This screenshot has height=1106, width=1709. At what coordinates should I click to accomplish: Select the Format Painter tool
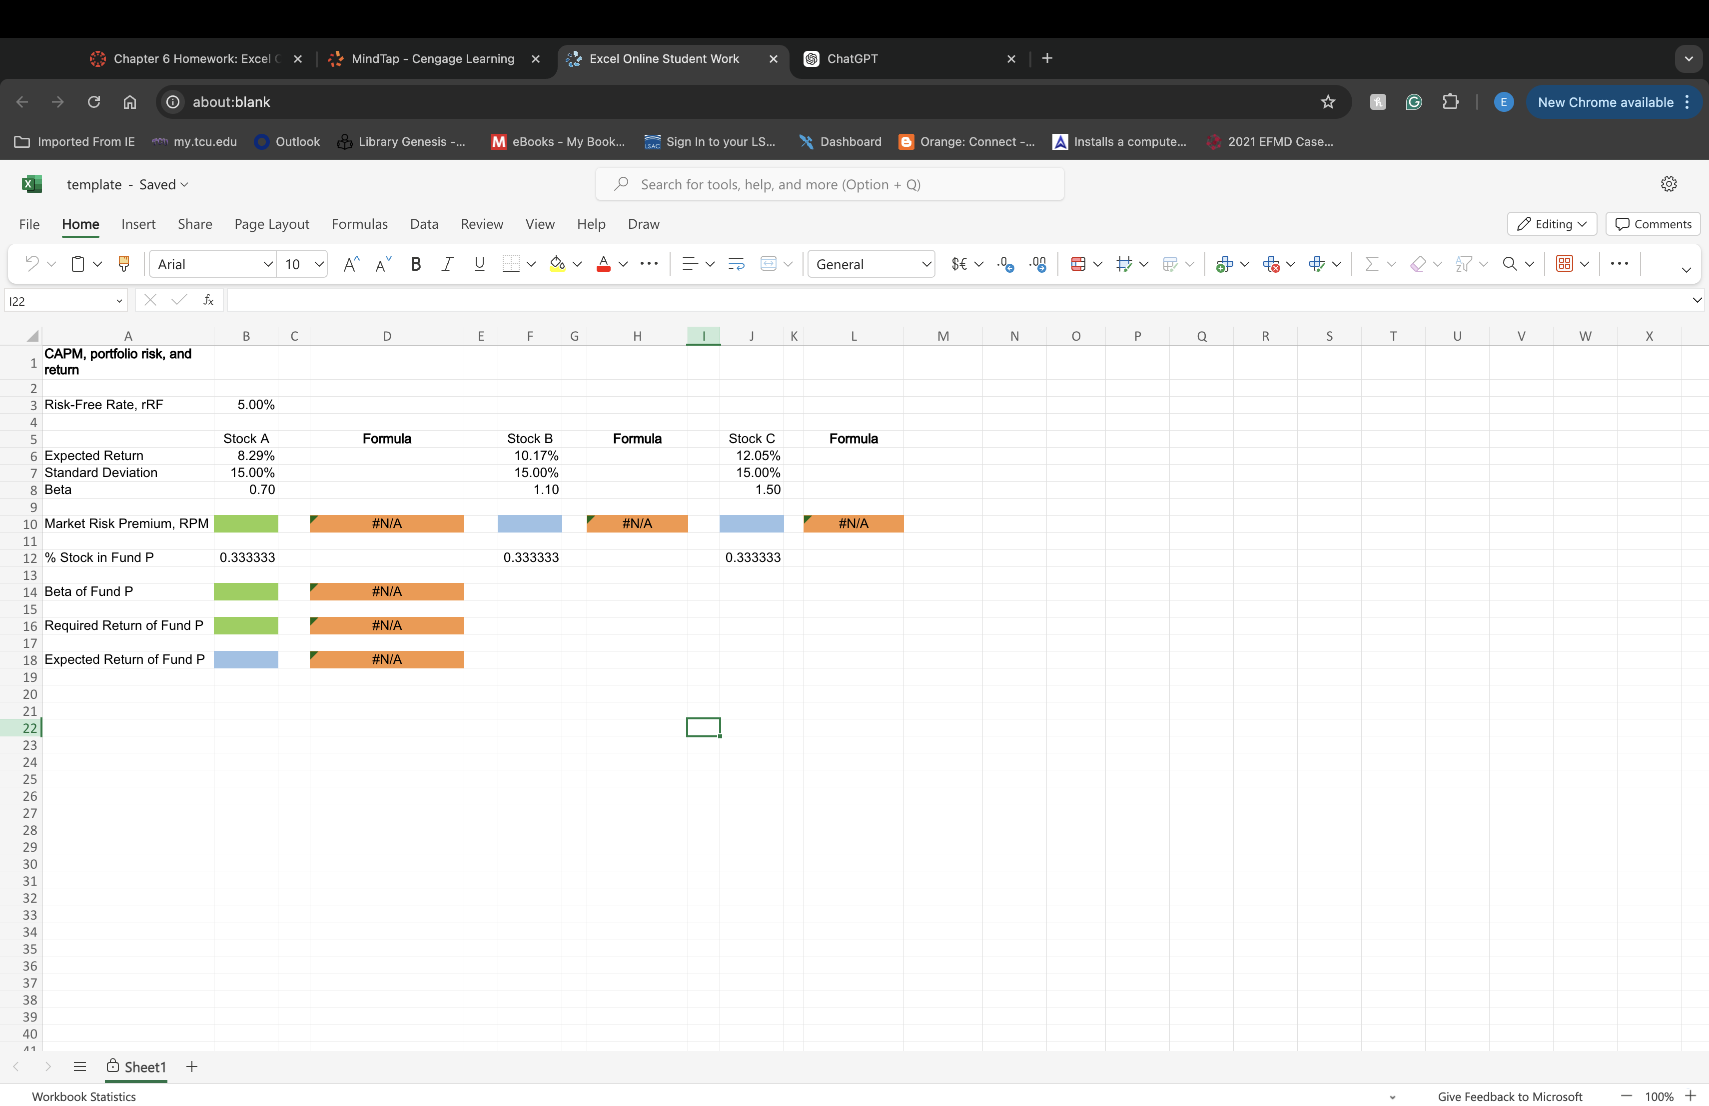point(124,263)
